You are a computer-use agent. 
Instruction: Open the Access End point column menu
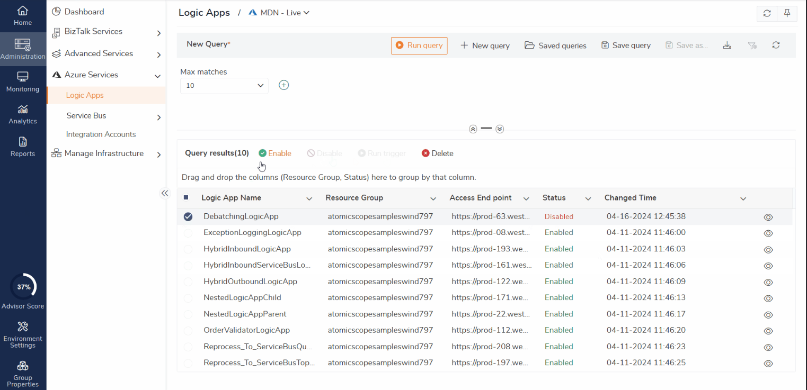(x=526, y=198)
